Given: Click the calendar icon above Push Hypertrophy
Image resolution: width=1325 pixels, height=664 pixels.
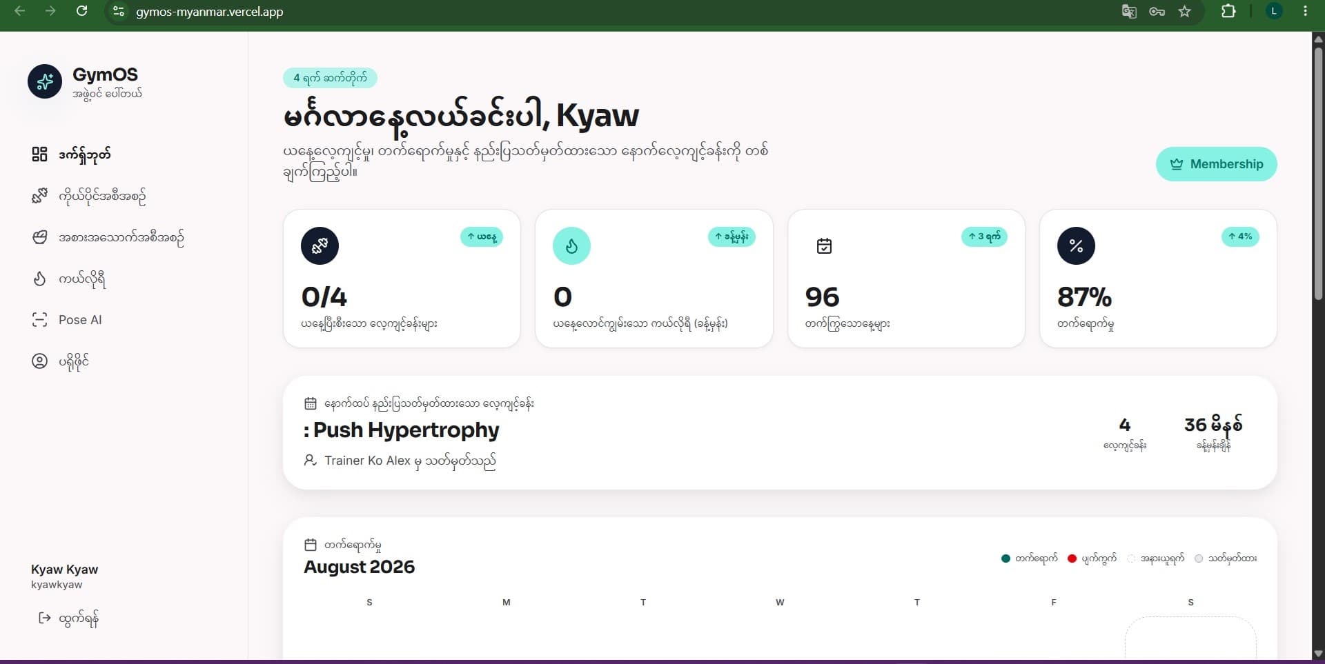Looking at the screenshot, I should (311, 403).
